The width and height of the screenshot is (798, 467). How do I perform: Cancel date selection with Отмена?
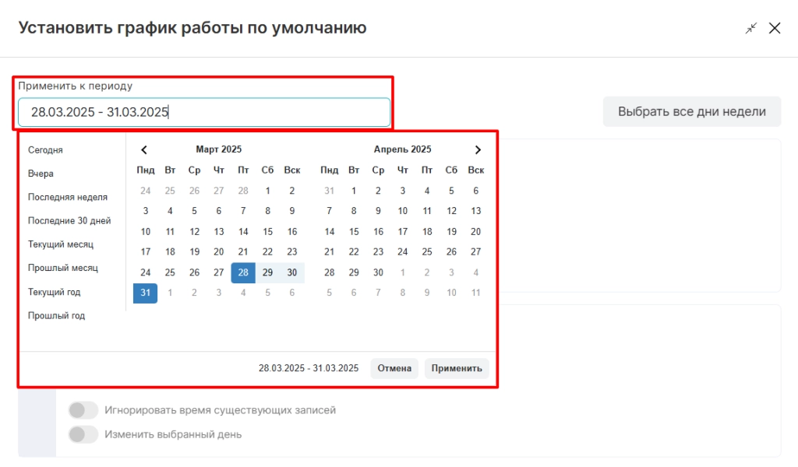click(x=394, y=368)
